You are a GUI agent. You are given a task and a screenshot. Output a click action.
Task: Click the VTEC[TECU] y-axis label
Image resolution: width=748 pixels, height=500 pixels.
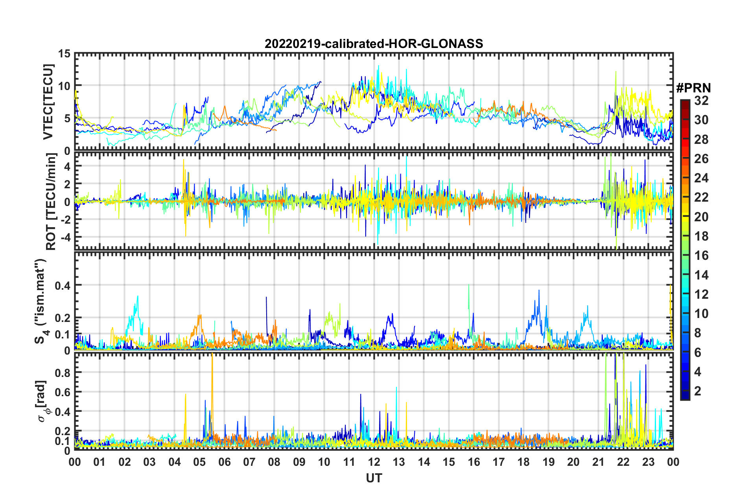coord(48,102)
